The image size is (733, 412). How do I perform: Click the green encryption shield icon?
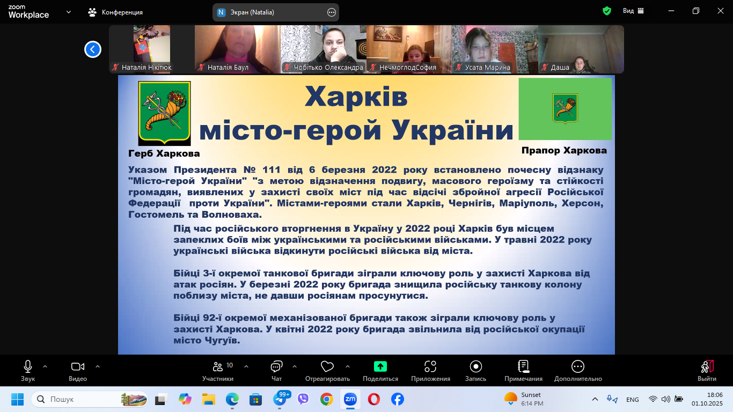click(x=607, y=11)
